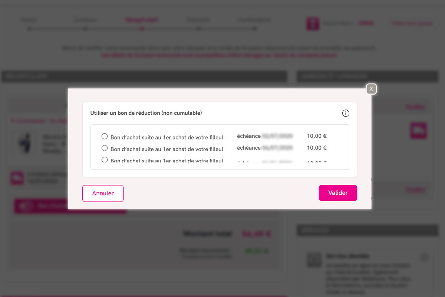The image size is (445, 297).
Task: Go to the Récapitulatif checkout step
Action: click(x=142, y=20)
